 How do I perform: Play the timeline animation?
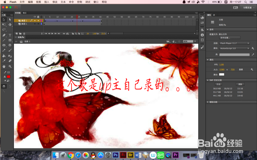pyautogui.click(x=52, y=34)
